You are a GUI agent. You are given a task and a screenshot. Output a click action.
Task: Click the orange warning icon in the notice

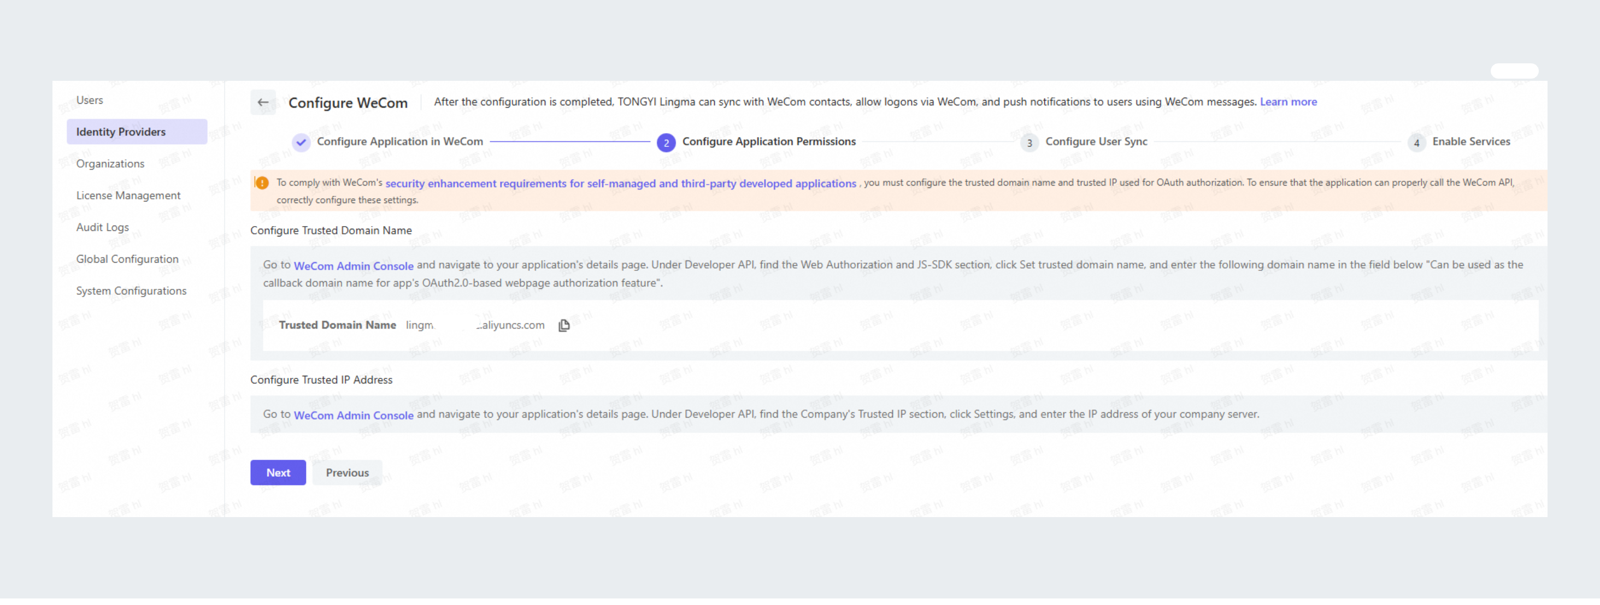(262, 183)
